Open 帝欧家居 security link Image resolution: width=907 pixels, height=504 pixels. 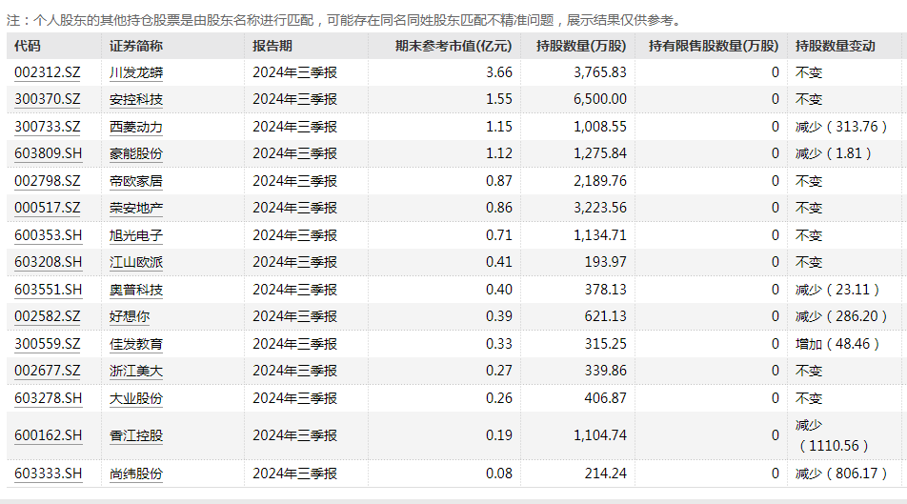pos(136,181)
